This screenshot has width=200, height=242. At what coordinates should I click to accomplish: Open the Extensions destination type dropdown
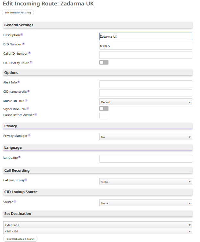(98, 225)
